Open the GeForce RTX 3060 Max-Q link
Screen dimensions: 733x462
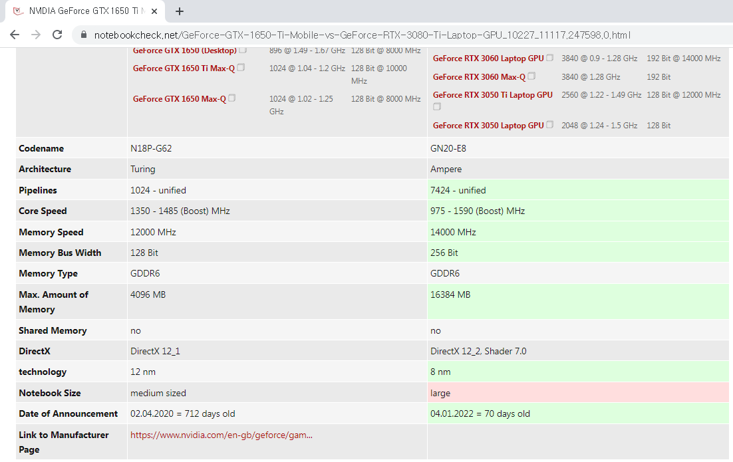[479, 77]
